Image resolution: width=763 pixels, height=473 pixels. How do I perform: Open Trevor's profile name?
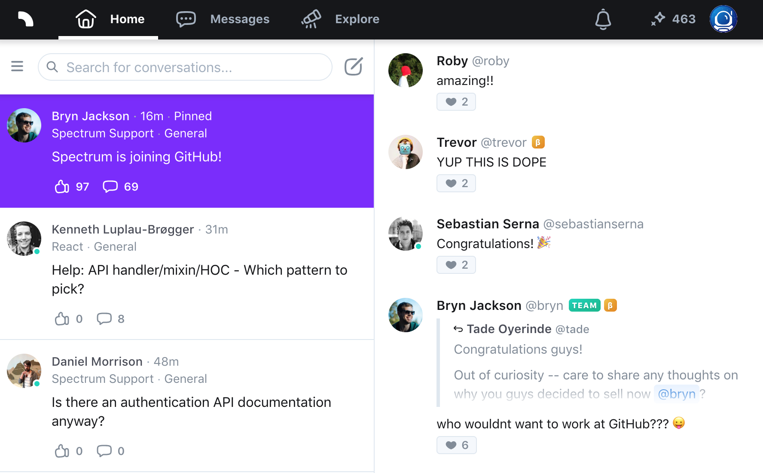point(457,143)
